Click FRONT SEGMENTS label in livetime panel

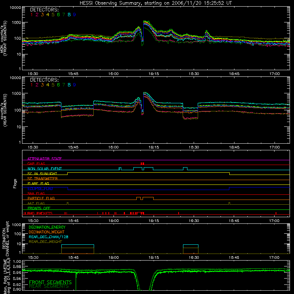(50, 282)
